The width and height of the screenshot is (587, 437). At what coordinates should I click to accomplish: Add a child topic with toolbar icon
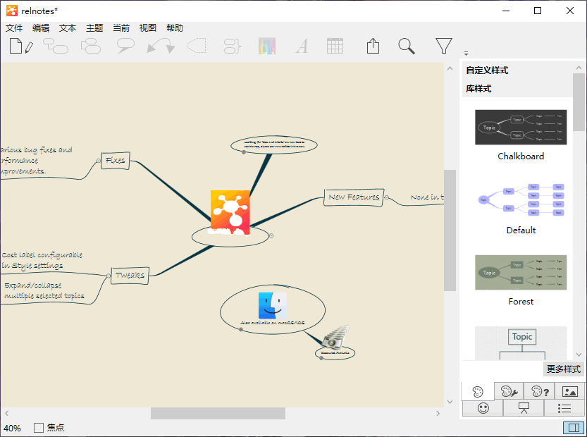coord(56,46)
